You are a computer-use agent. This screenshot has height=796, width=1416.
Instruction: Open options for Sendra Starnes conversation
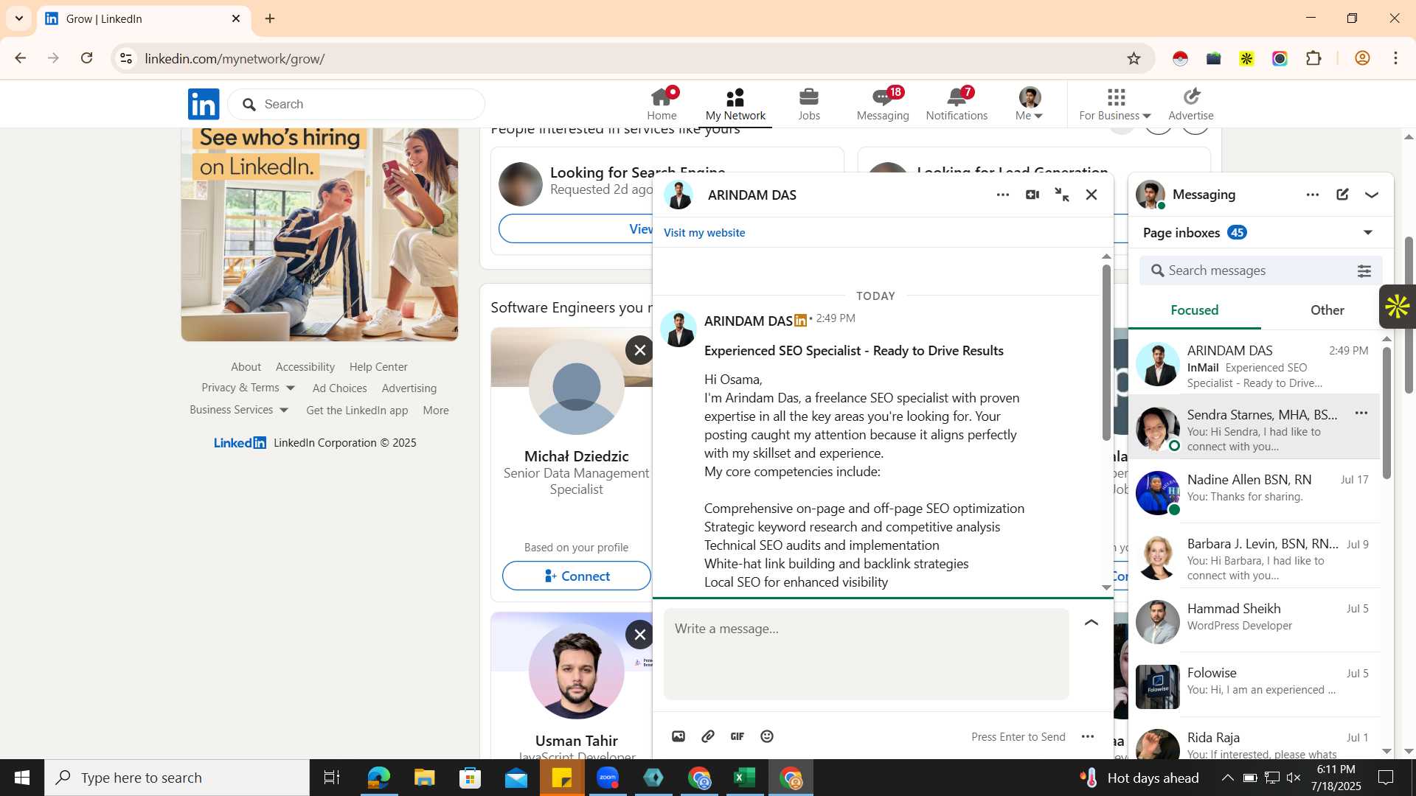click(1361, 413)
